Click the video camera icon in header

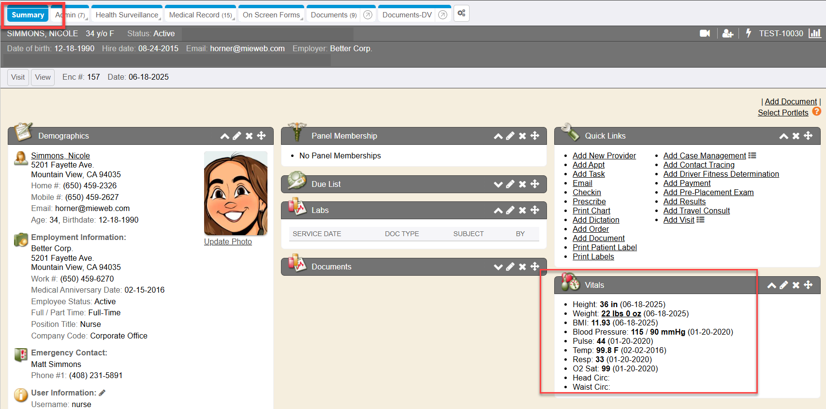click(x=705, y=33)
